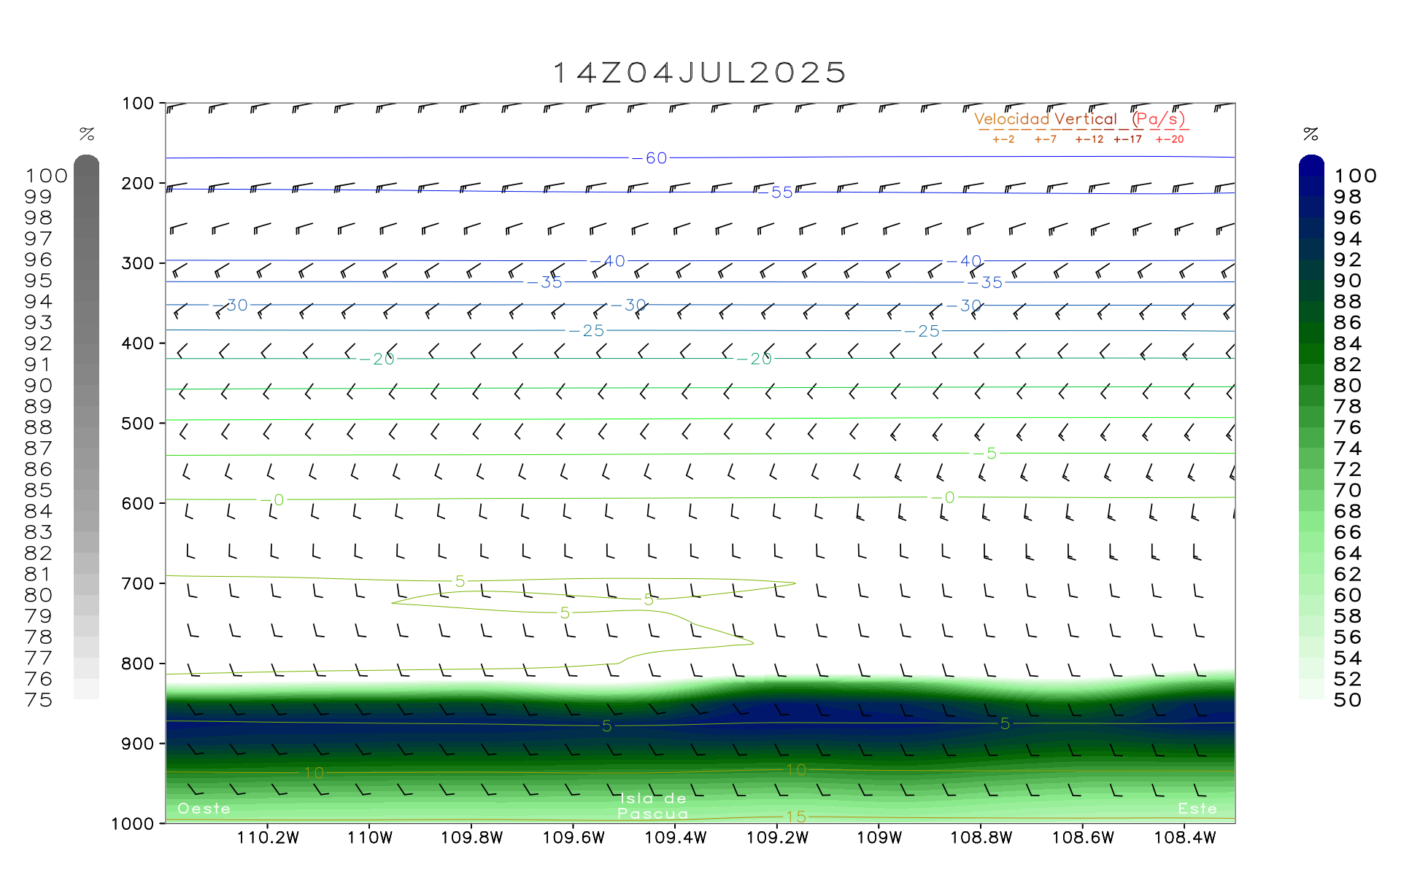Click the 110.2W longitude tick label
Screen dimensions: 1401x875
[268, 838]
